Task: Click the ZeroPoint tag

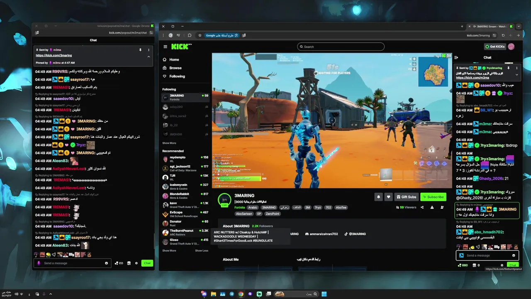Action: pyautogui.click(x=273, y=214)
